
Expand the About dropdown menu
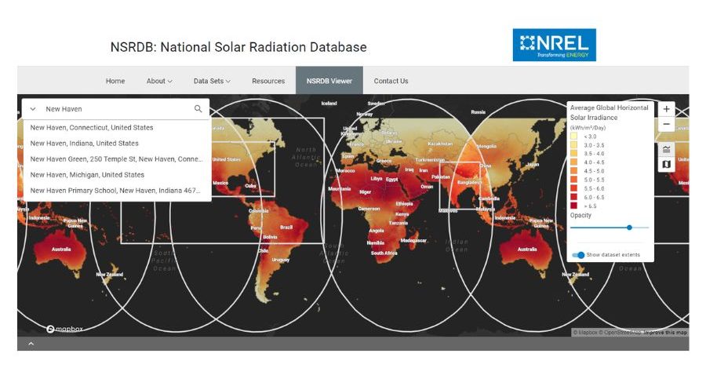(x=159, y=81)
